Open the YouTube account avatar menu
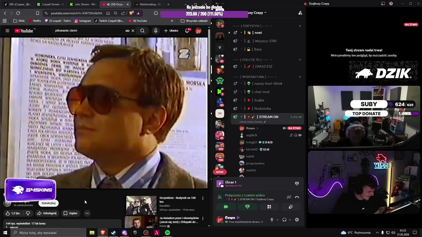This screenshot has width=422, height=237. click(198, 31)
